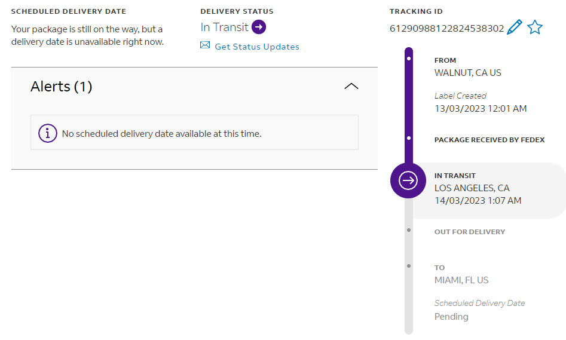Click the star favorite icon
The image size is (566, 340).
pos(534,27)
